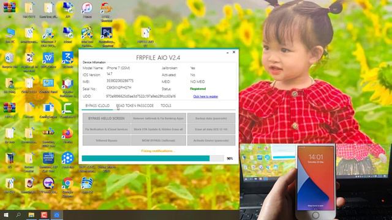Open File Explorer from the taskbar
392x220 pixels.
click(31, 215)
